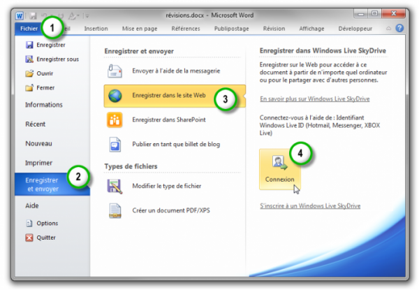Viewport: 419px width, 290px height.
Task: Select the Révision tab
Action: [x=274, y=29]
